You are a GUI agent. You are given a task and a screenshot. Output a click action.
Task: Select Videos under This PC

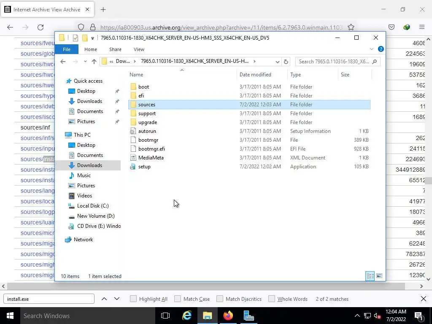84,196
